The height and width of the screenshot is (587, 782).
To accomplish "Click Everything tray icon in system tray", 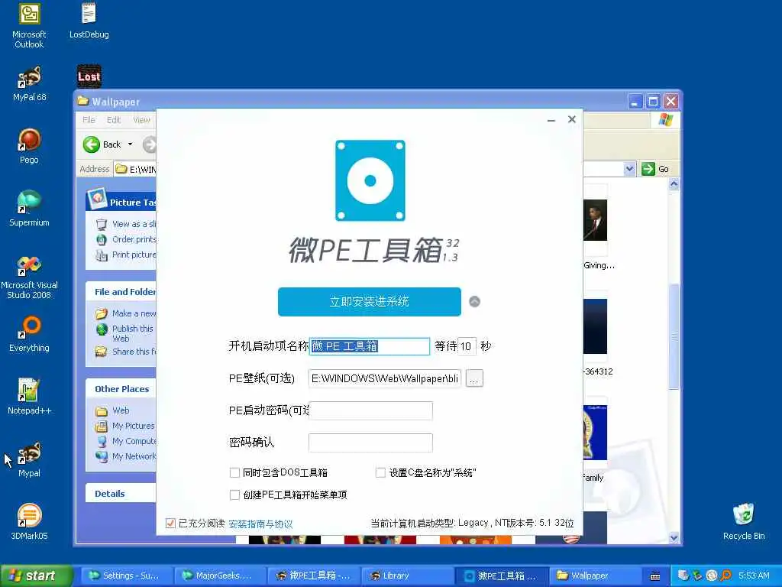I will pos(726,576).
